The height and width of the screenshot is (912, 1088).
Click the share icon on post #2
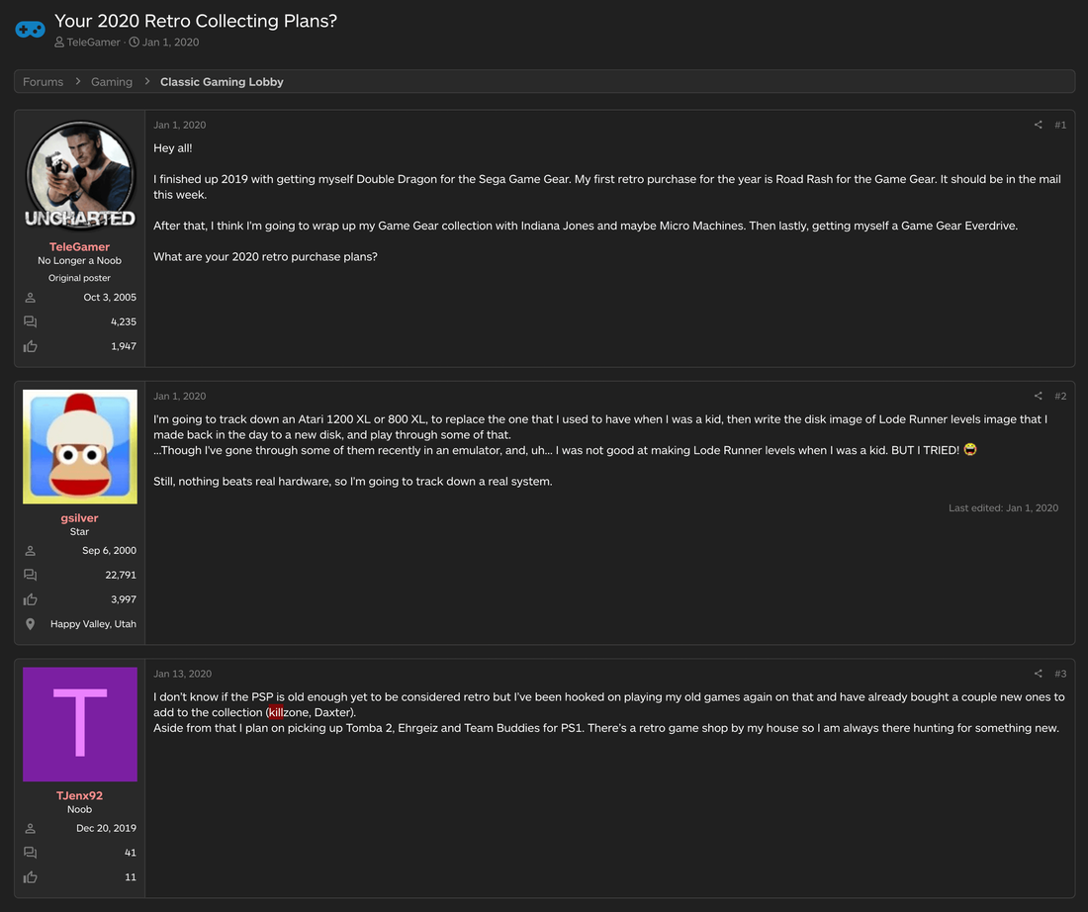(1038, 397)
